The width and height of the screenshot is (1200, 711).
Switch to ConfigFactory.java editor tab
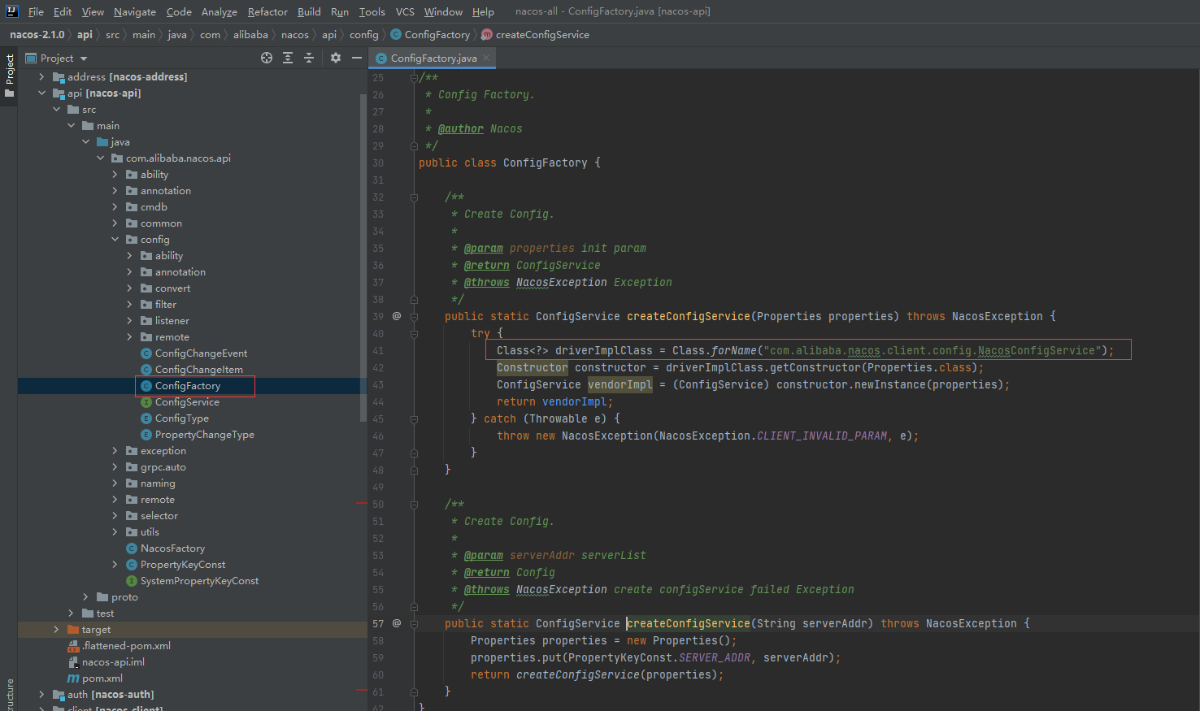coord(433,58)
